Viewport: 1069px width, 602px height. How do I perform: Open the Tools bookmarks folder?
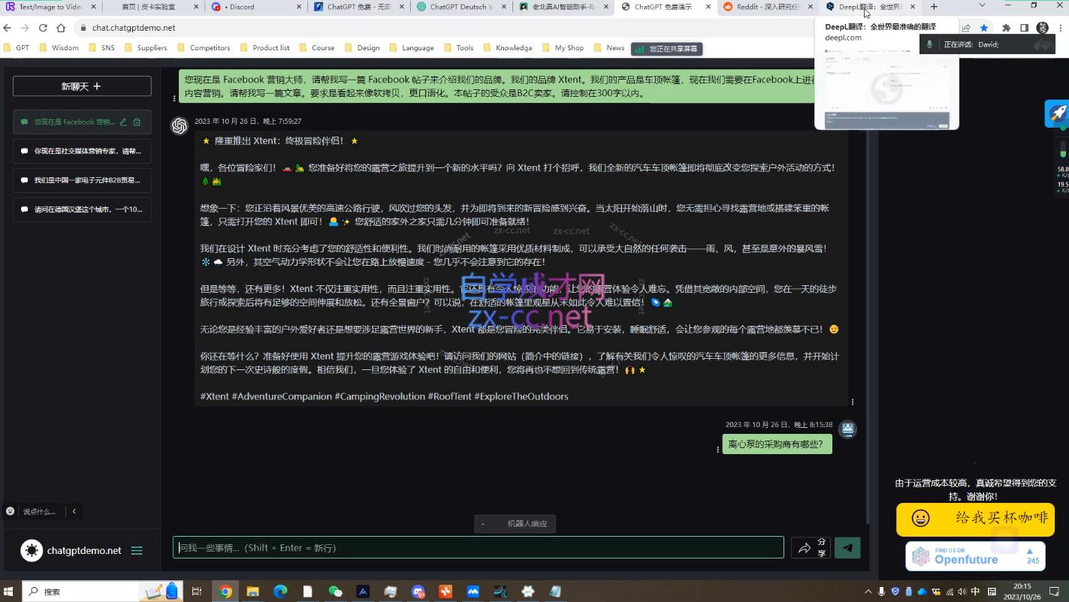point(458,48)
